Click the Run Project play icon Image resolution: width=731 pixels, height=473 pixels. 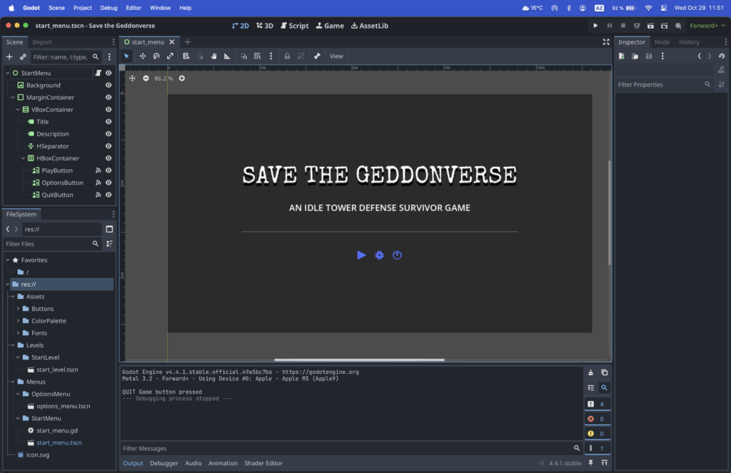pyautogui.click(x=595, y=26)
